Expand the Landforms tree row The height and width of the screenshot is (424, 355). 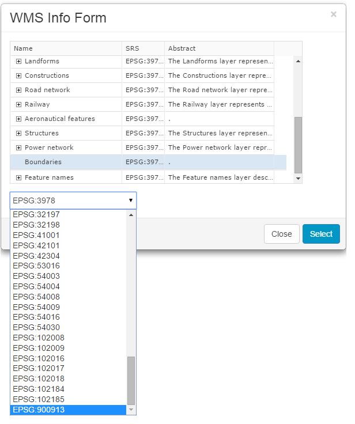[18, 62]
